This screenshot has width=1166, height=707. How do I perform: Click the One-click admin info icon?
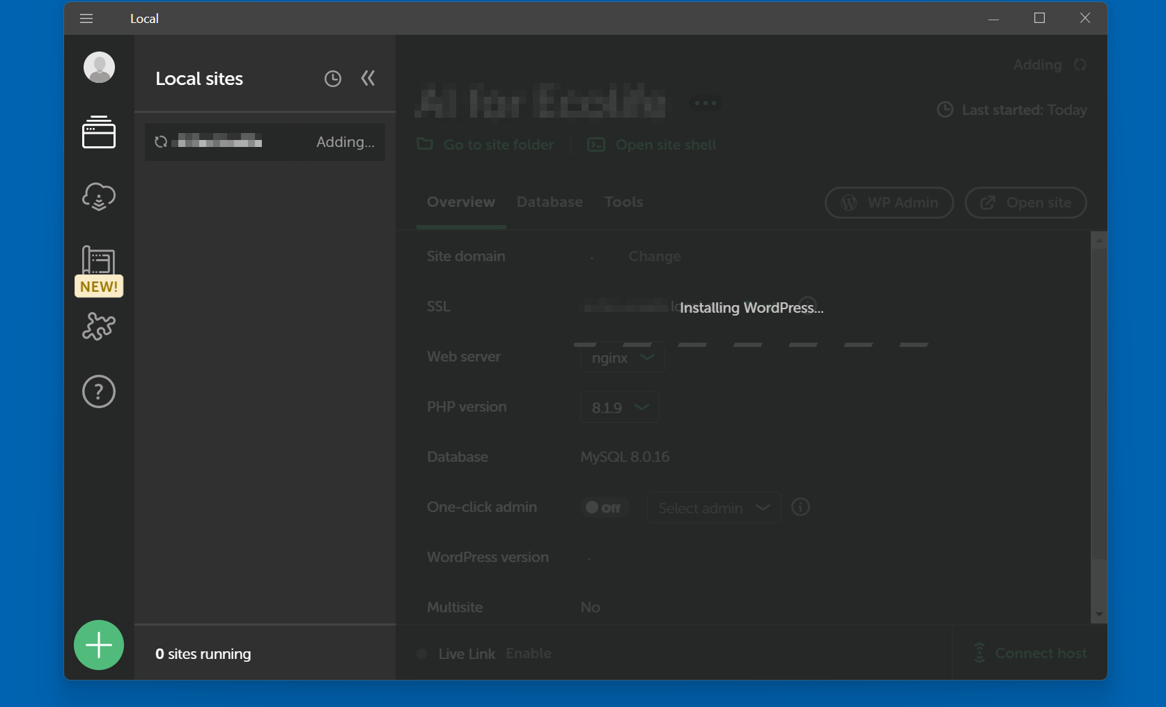pos(801,507)
